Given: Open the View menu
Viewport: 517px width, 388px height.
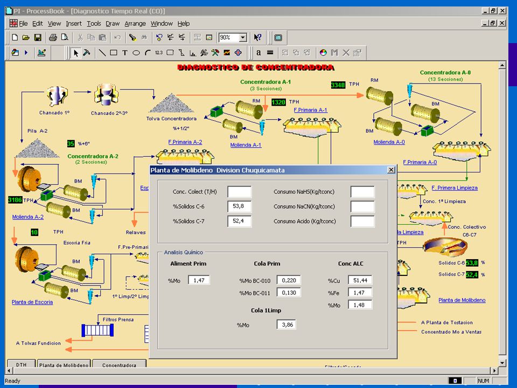Looking at the screenshot, I should click(x=54, y=24).
